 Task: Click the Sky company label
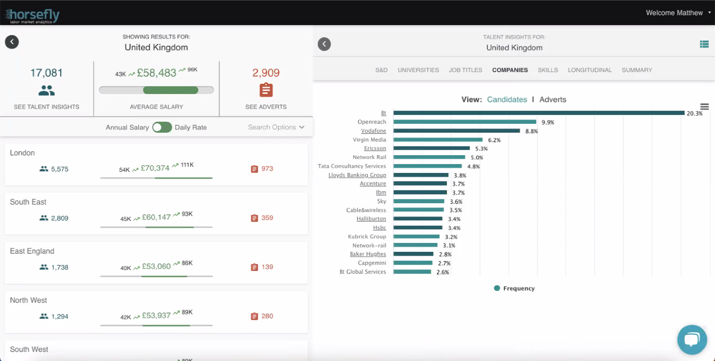pos(382,202)
